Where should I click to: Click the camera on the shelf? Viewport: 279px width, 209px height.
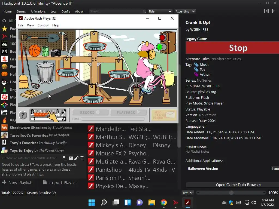click(x=56, y=53)
